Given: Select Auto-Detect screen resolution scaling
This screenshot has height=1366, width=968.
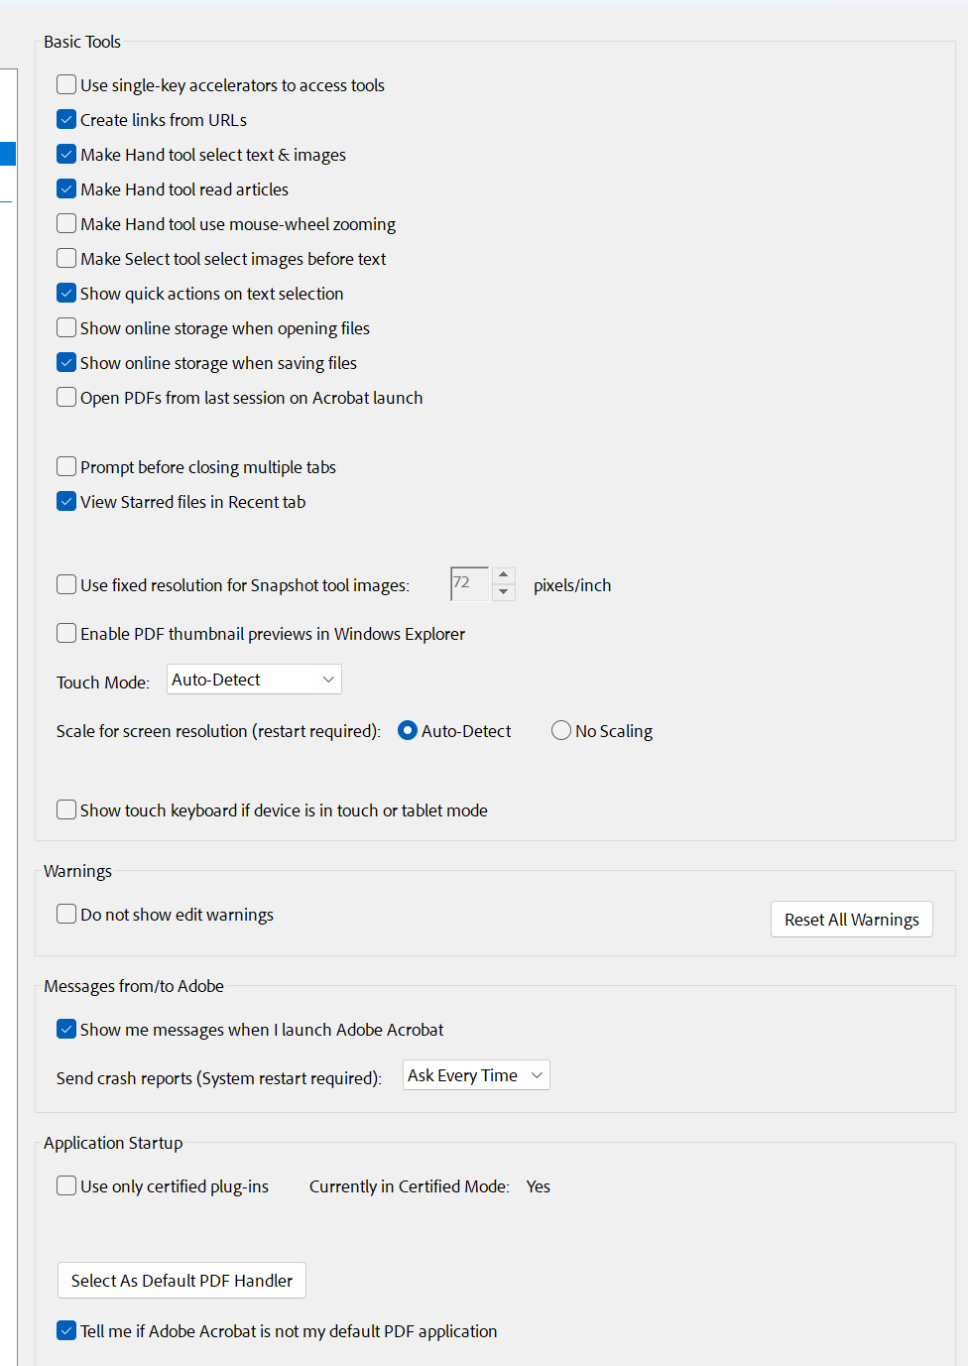Looking at the screenshot, I should click(x=408, y=730).
